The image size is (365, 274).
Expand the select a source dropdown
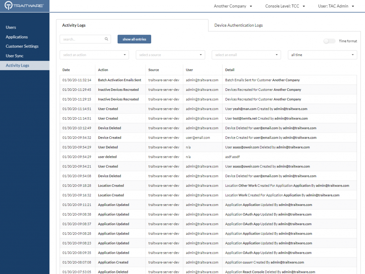coord(170,55)
